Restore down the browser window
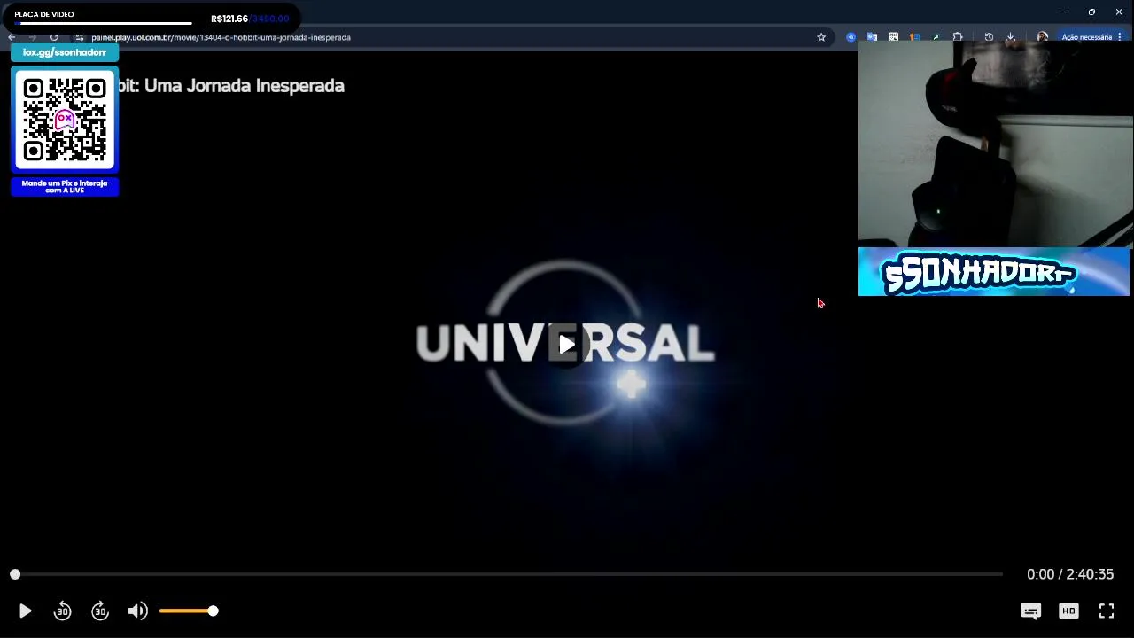 tap(1091, 12)
